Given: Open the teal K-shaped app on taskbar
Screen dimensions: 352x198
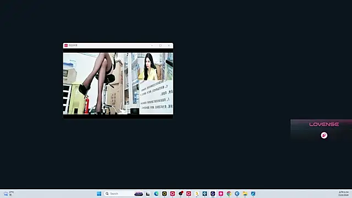Looking at the screenshot, I should pos(205,194).
